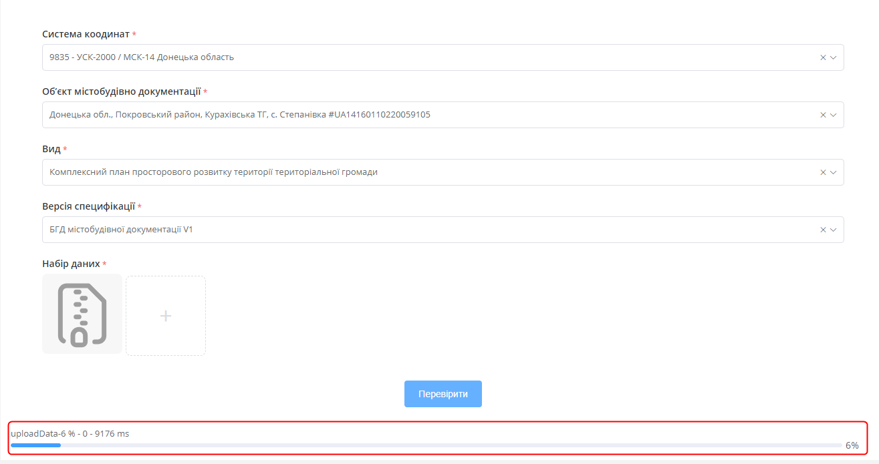Remove the selected Вид value

coord(823,172)
